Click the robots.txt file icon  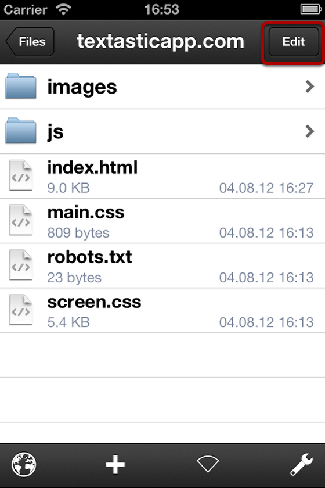[20, 265]
